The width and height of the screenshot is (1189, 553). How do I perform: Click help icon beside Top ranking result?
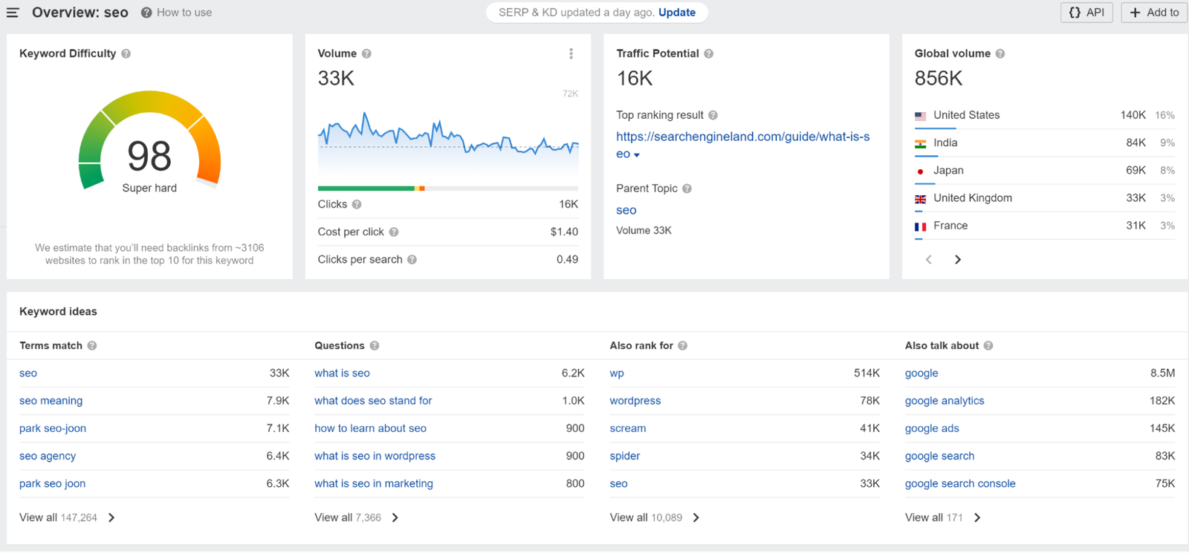(x=713, y=115)
